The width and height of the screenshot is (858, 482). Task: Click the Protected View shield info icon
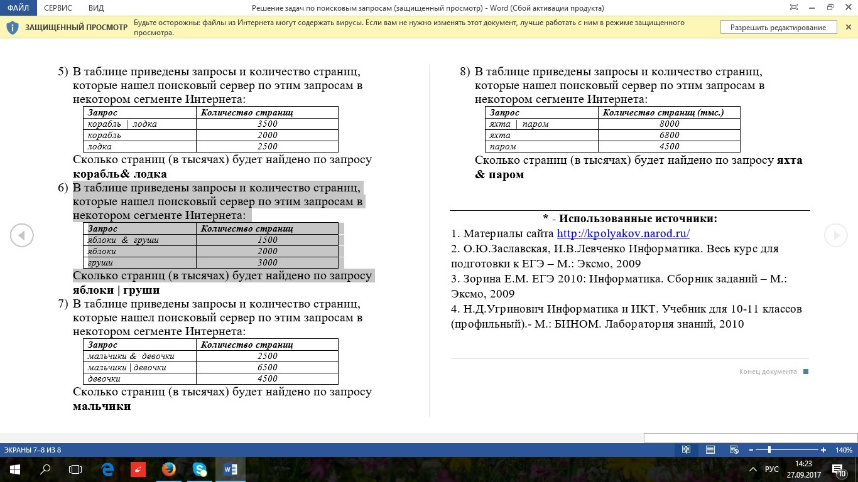(12, 27)
